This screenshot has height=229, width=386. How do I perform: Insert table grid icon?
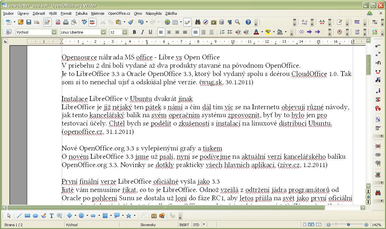click(175, 22)
